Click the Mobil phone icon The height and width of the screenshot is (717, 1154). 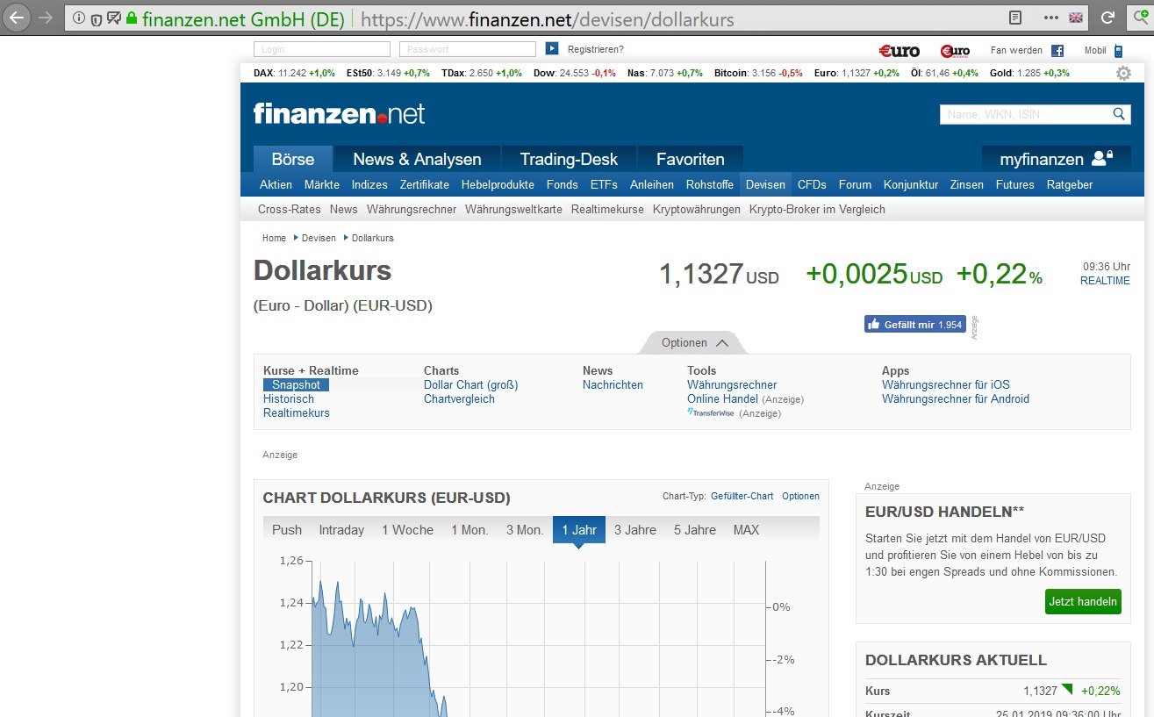[1118, 51]
